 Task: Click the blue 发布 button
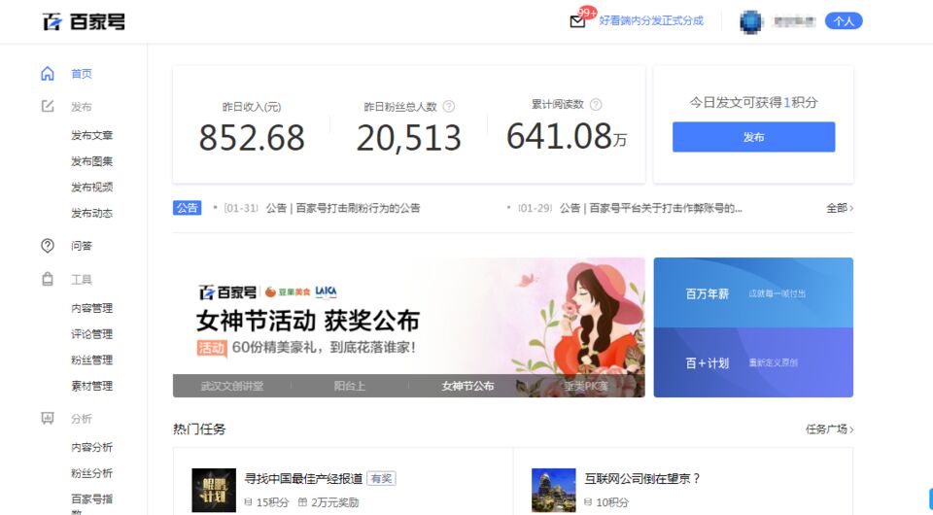click(x=753, y=137)
